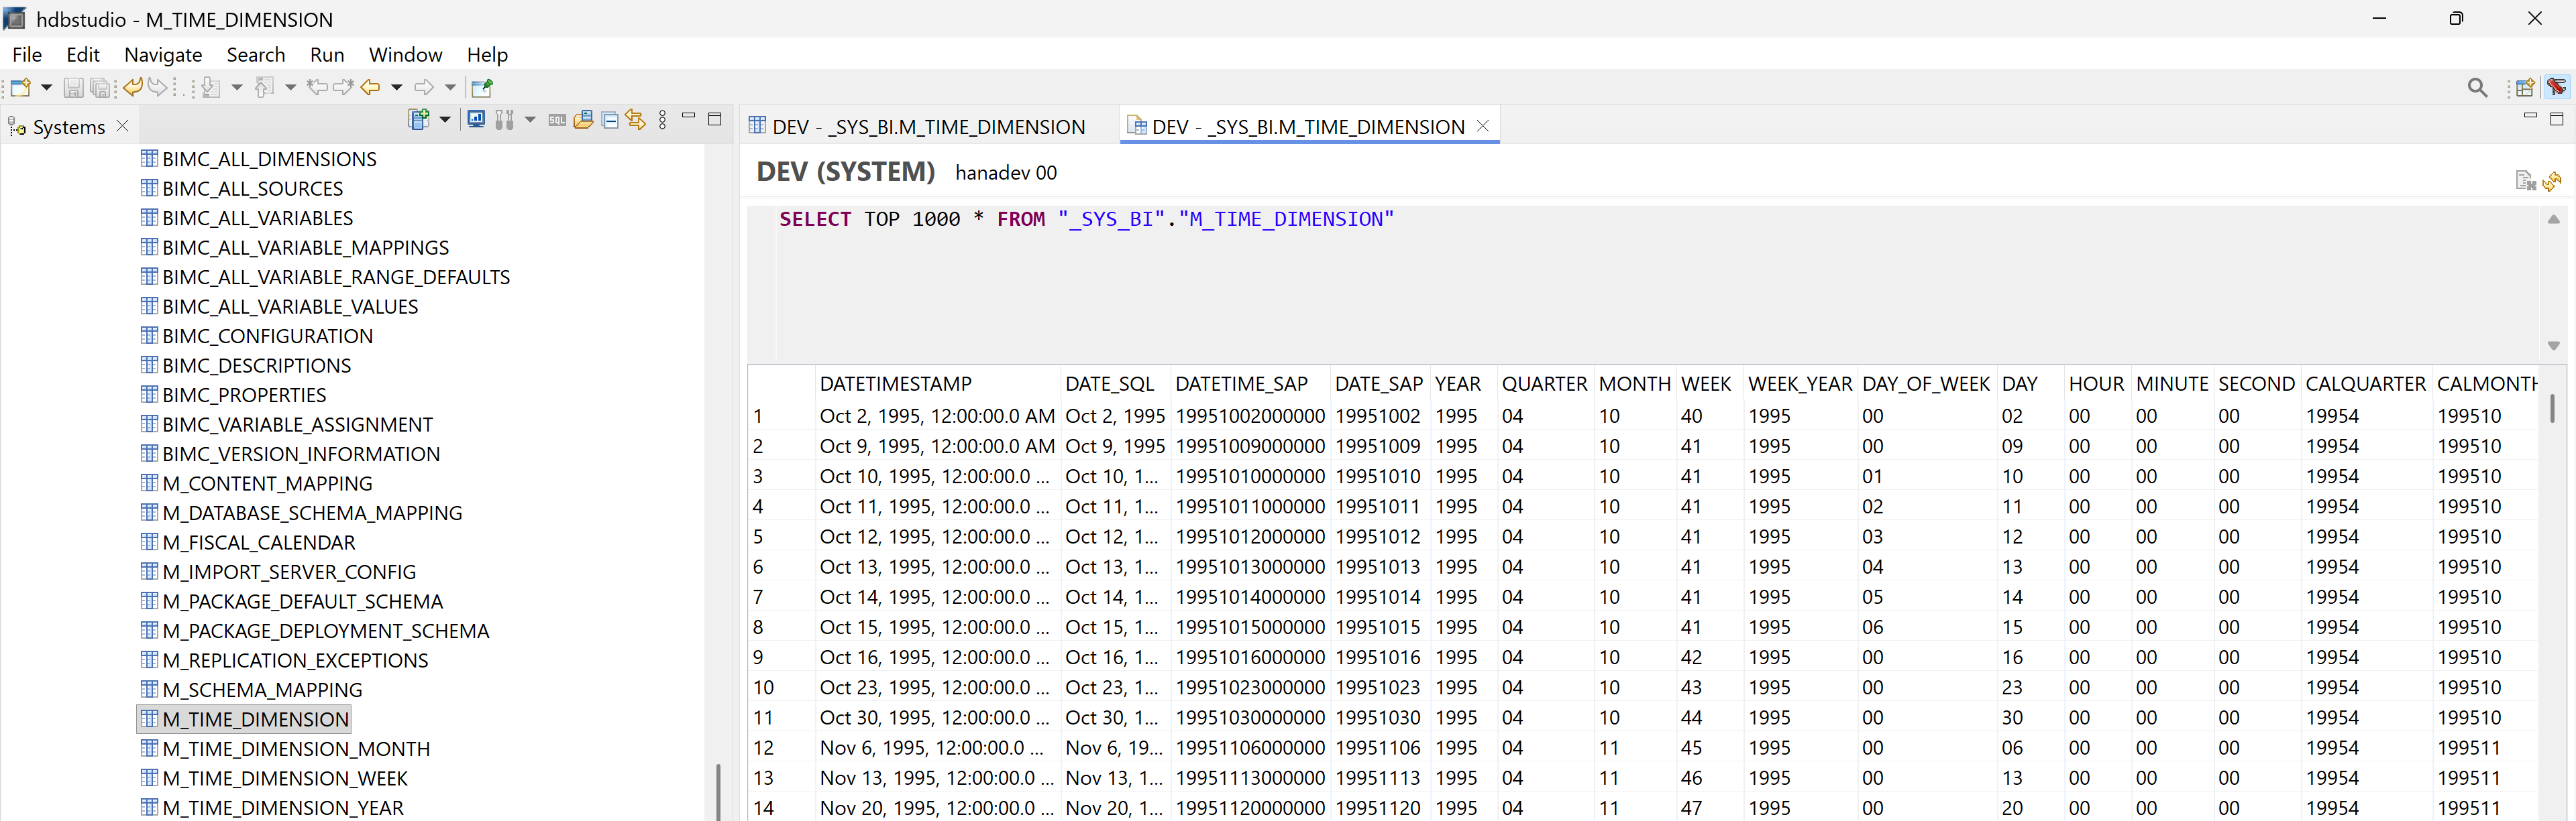2576x821 pixels.
Task: Open SQL Console icon in Systems view
Action: coord(557,120)
